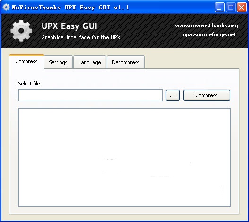Click the Select file: label
249x222 pixels.
30,84
